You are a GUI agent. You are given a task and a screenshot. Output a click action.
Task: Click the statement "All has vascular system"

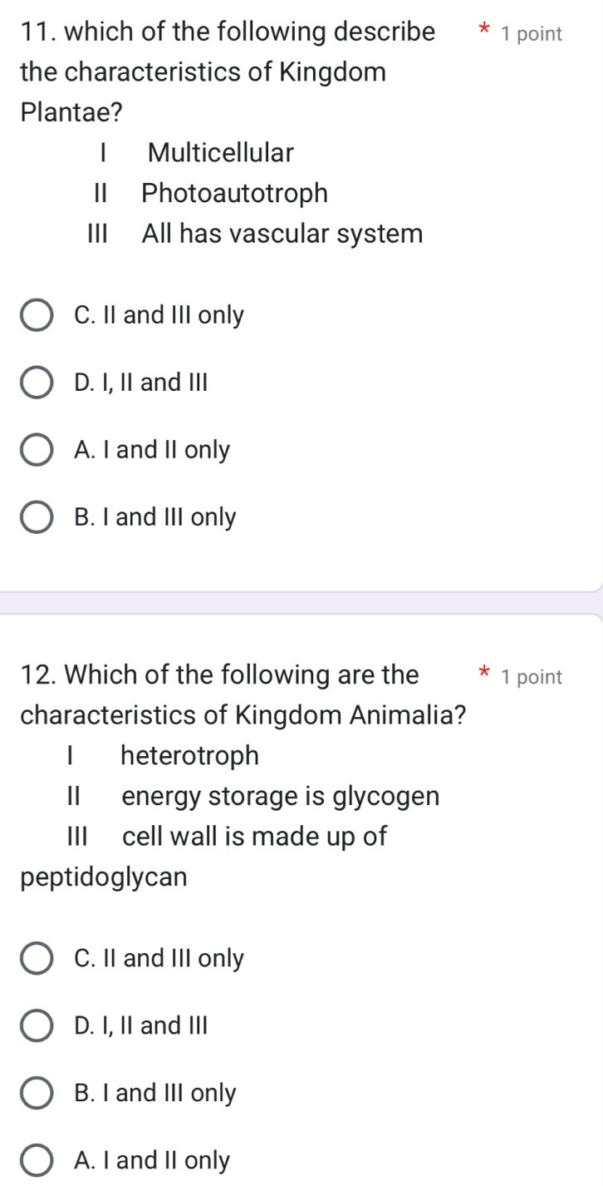click(x=282, y=235)
